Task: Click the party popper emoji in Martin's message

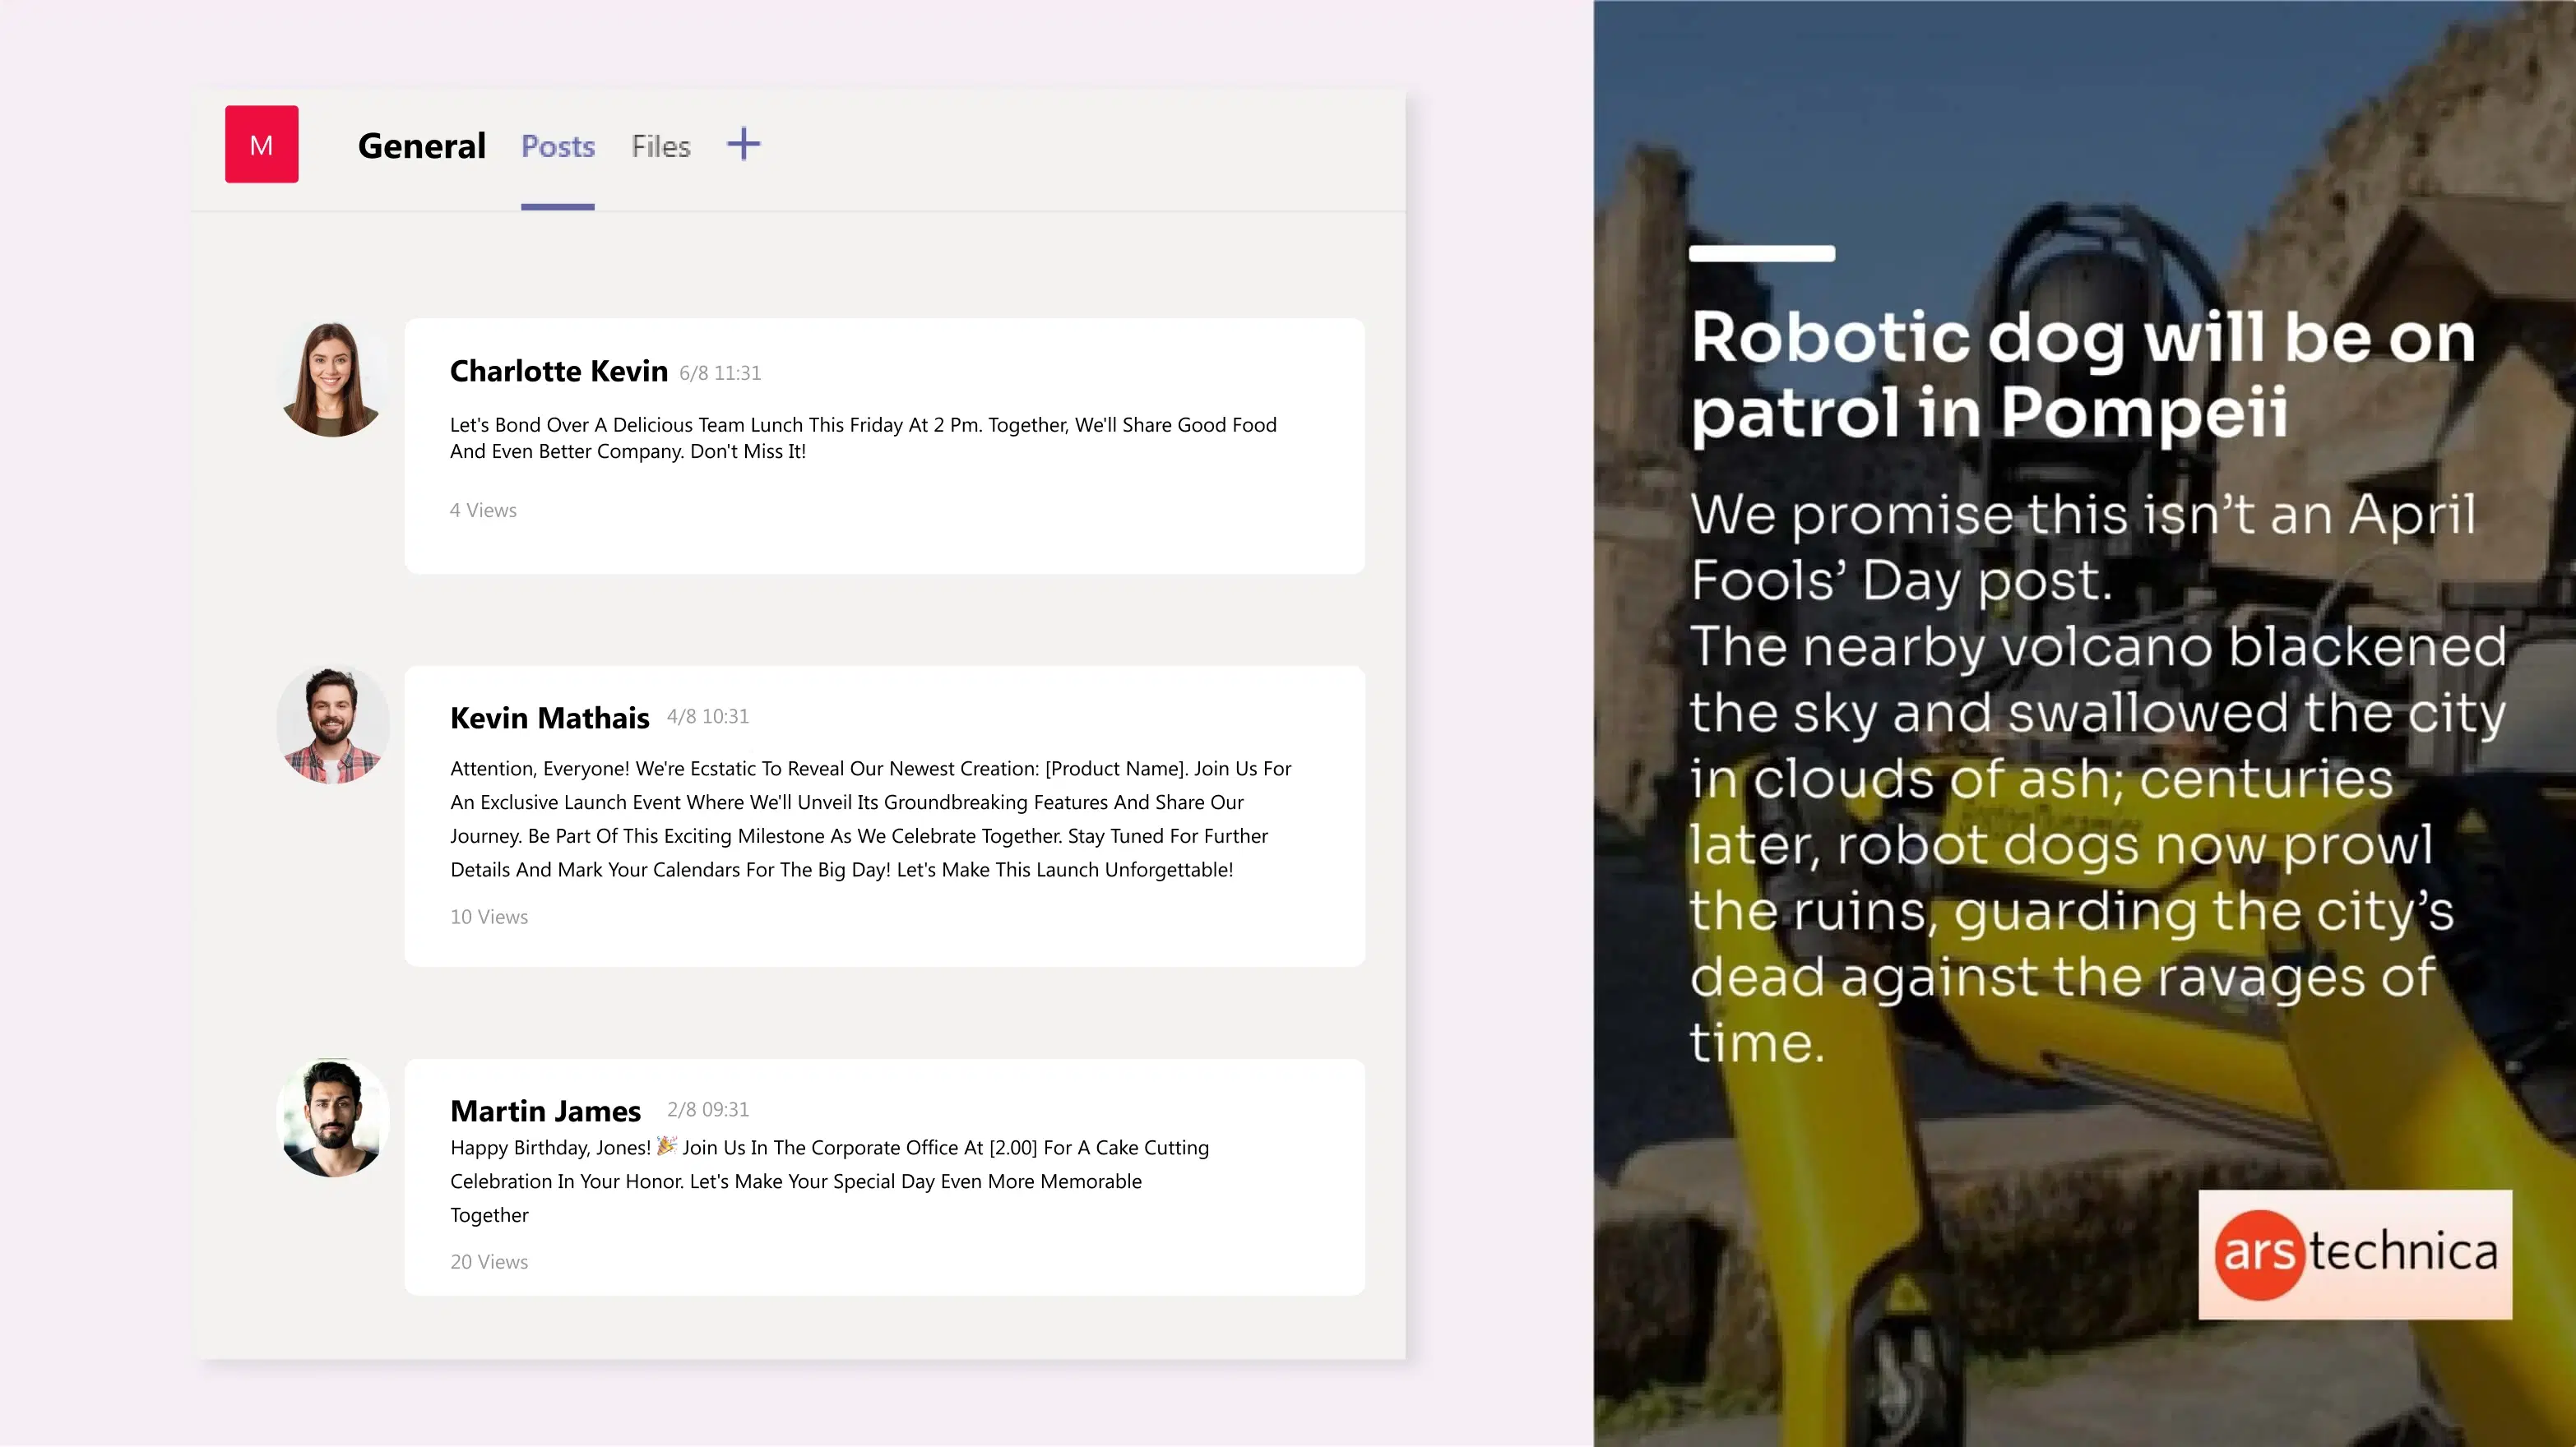Action: point(666,1146)
